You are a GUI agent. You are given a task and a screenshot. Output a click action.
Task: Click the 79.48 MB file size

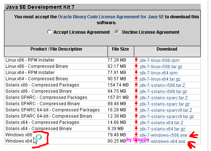[x=117, y=135]
